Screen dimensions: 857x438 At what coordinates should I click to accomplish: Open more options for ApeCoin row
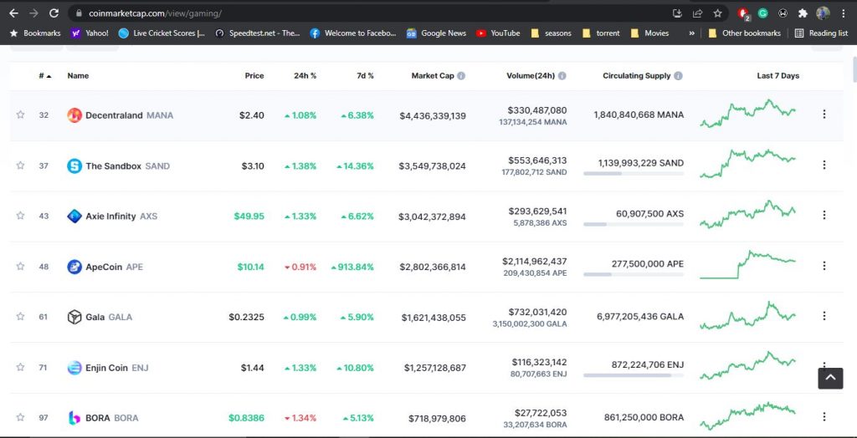824,266
